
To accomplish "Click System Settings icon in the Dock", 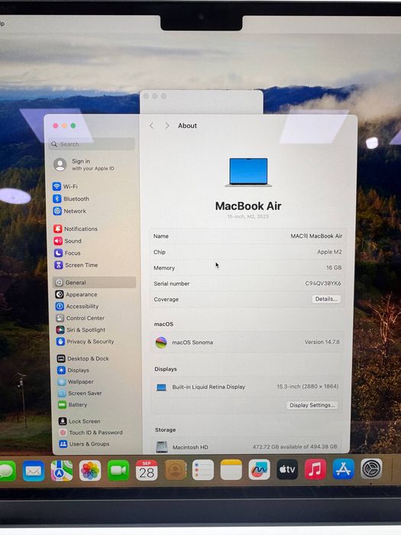I will tap(371, 469).
